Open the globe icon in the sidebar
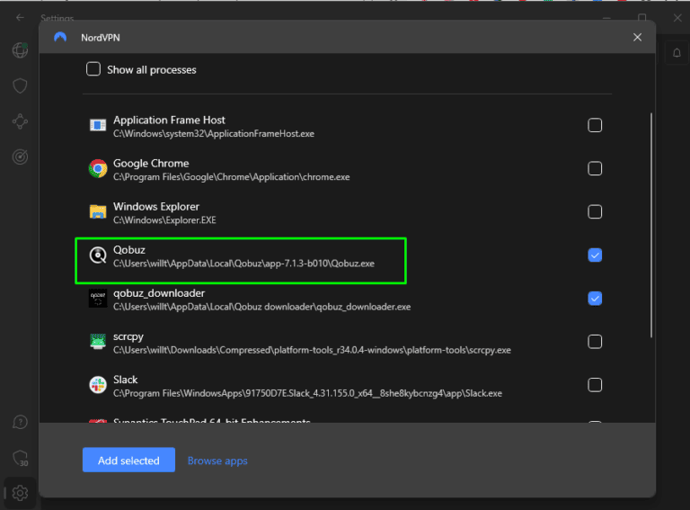Screen dimensions: 690x510 coord(20,50)
